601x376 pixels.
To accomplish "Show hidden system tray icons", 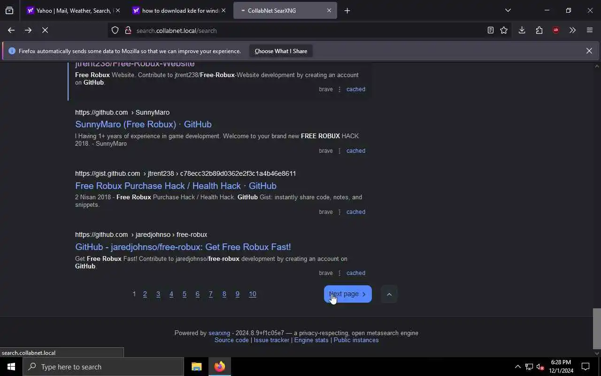I will click(x=517, y=367).
